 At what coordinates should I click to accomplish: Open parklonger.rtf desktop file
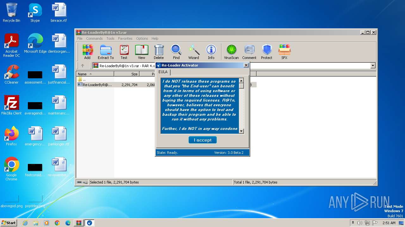point(59,136)
